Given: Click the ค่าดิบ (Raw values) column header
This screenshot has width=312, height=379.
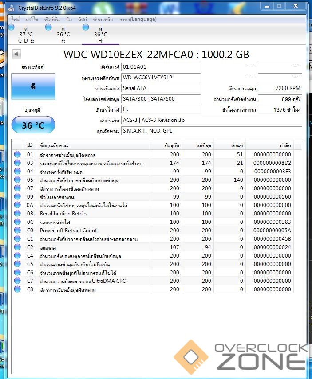Looking at the screenshot, I should point(269,145).
